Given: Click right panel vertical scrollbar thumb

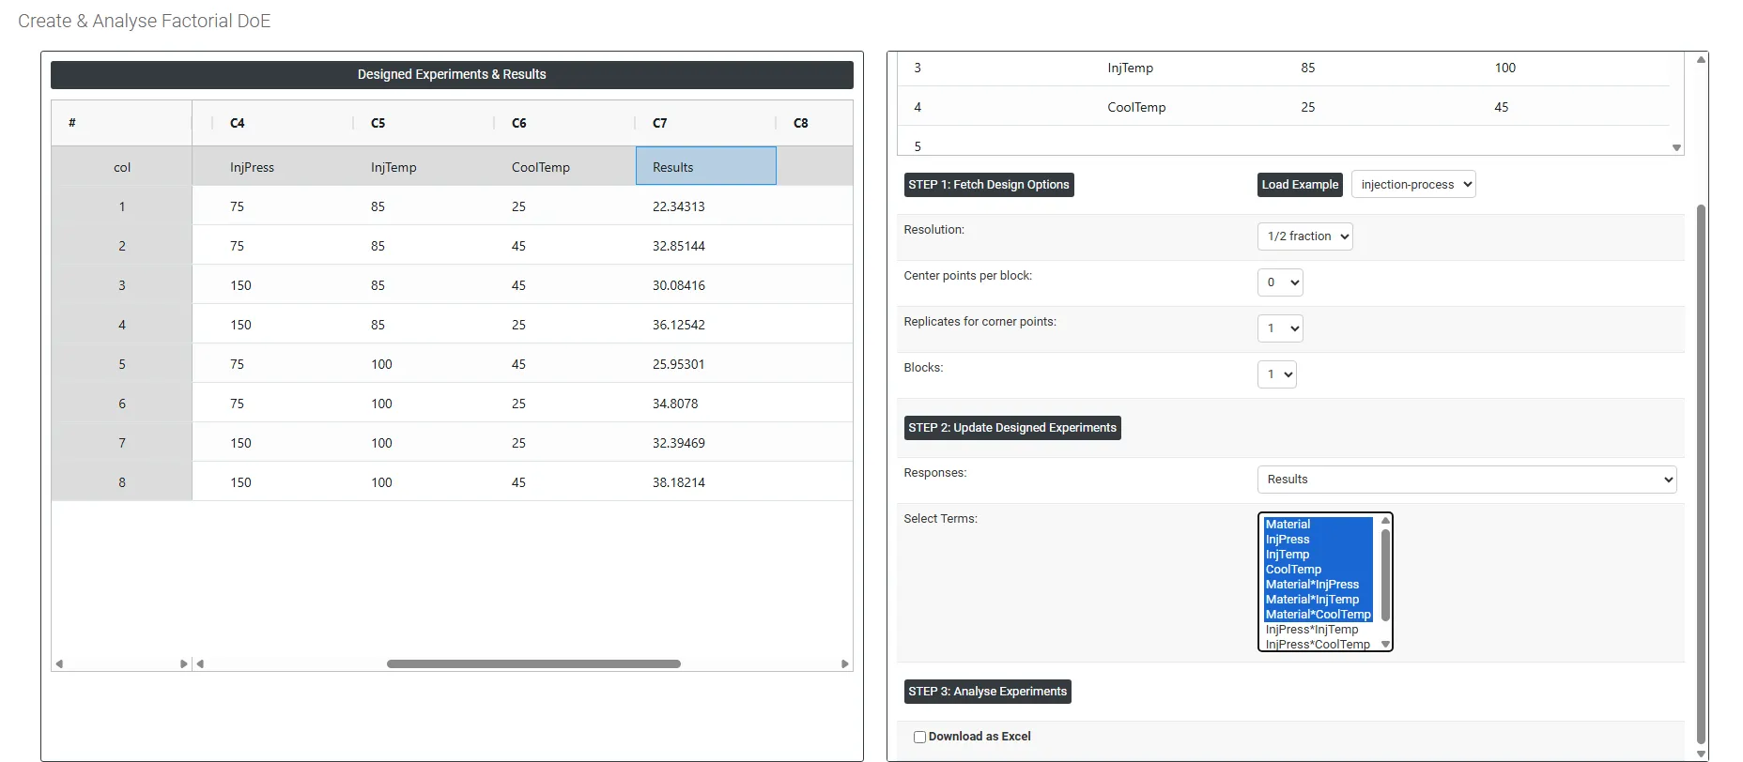Looking at the screenshot, I should (1701, 474).
